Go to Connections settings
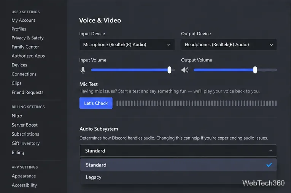Viewport: 291px width, 193px height. (x=24, y=74)
